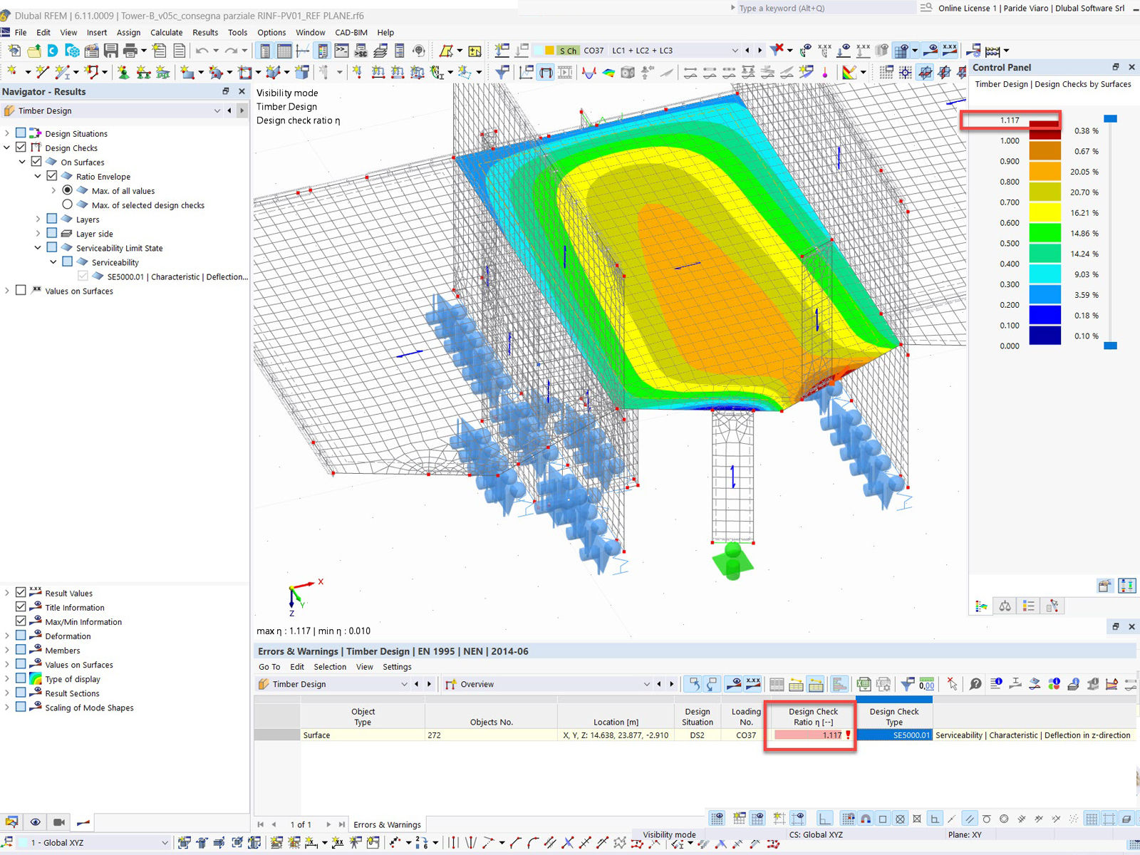This screenshot has width=1140, height=855.
Task: Open Settings in the Errors & Warnings panel
Action: 397,667
